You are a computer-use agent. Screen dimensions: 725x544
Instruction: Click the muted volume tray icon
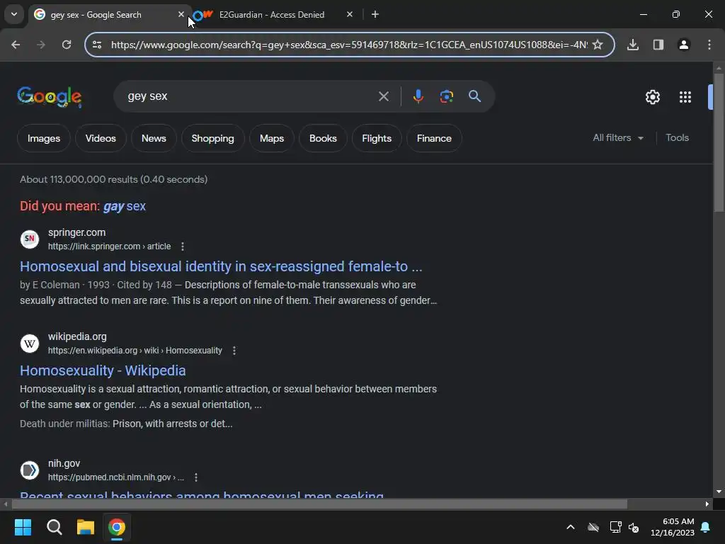[x=634, y=527]
